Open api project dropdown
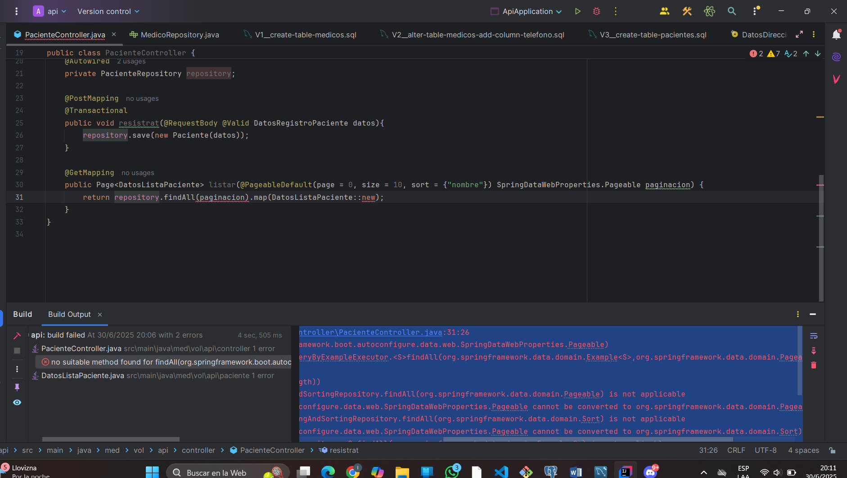 (50, 11)
